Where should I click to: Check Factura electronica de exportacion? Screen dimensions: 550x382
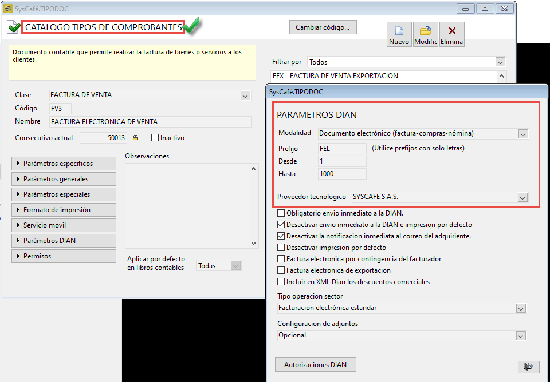pyautogui.click(x=281, y=270)
